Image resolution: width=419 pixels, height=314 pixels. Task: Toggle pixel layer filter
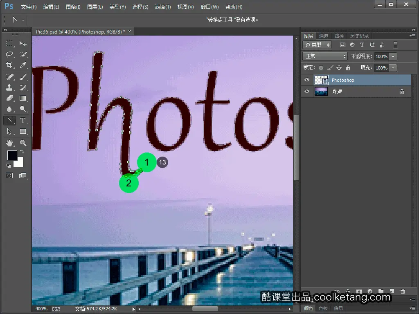342,45
